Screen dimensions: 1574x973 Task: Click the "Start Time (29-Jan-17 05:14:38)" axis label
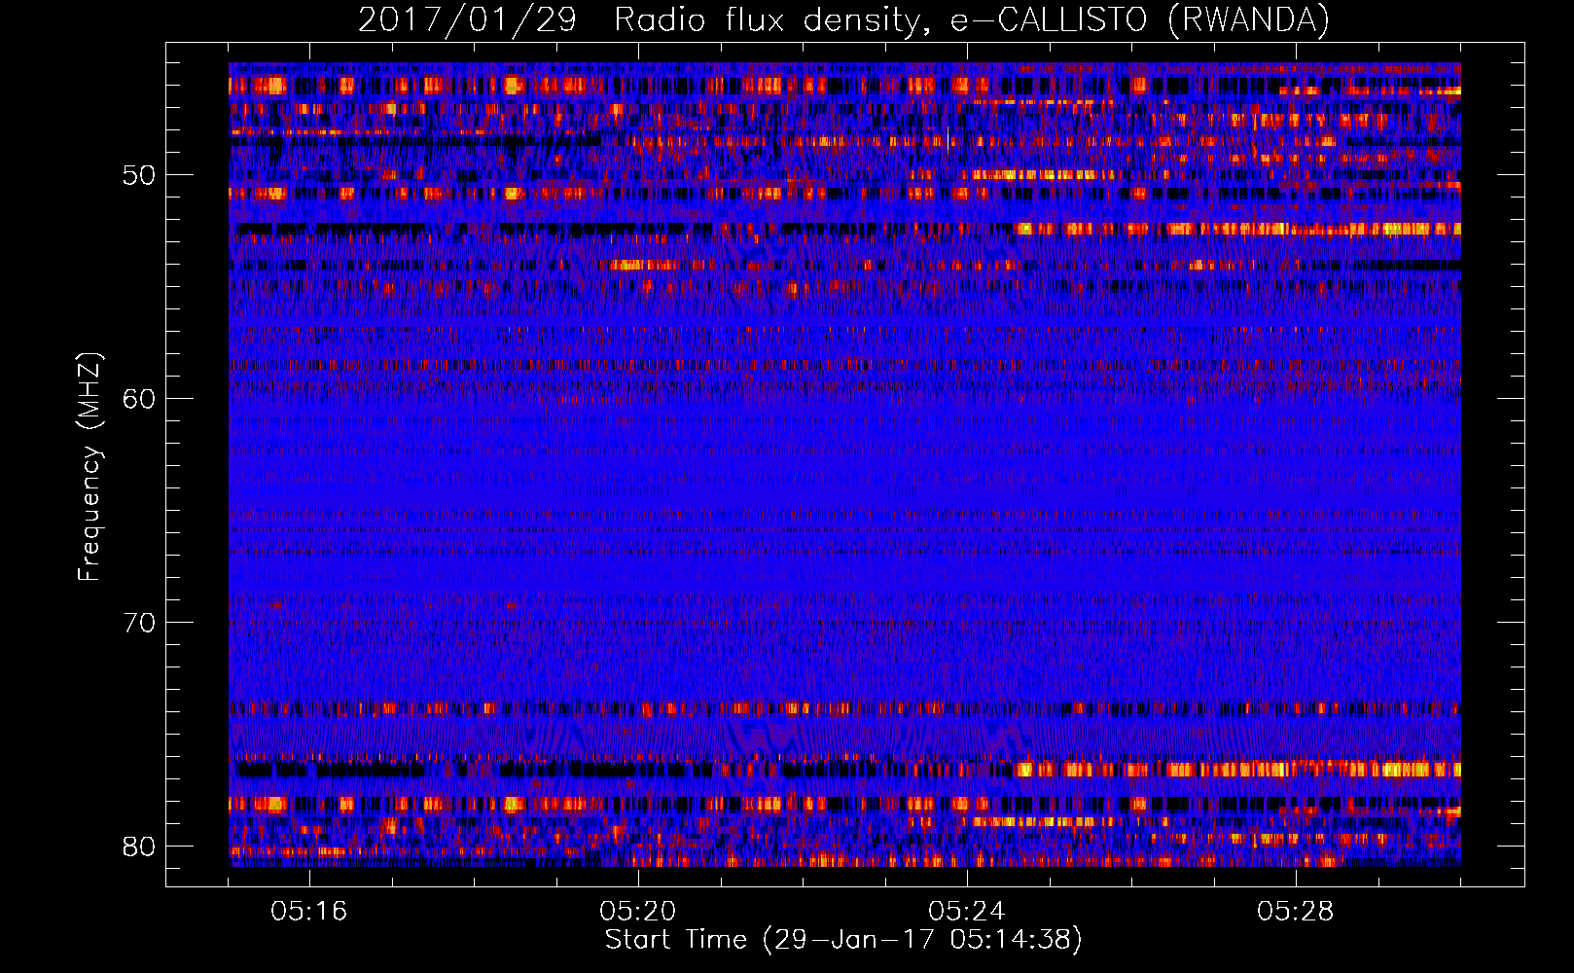click(x=843, y=939)
